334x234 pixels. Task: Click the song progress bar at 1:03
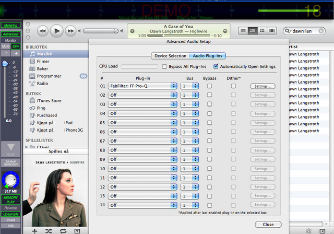click(x=178, y=36)
